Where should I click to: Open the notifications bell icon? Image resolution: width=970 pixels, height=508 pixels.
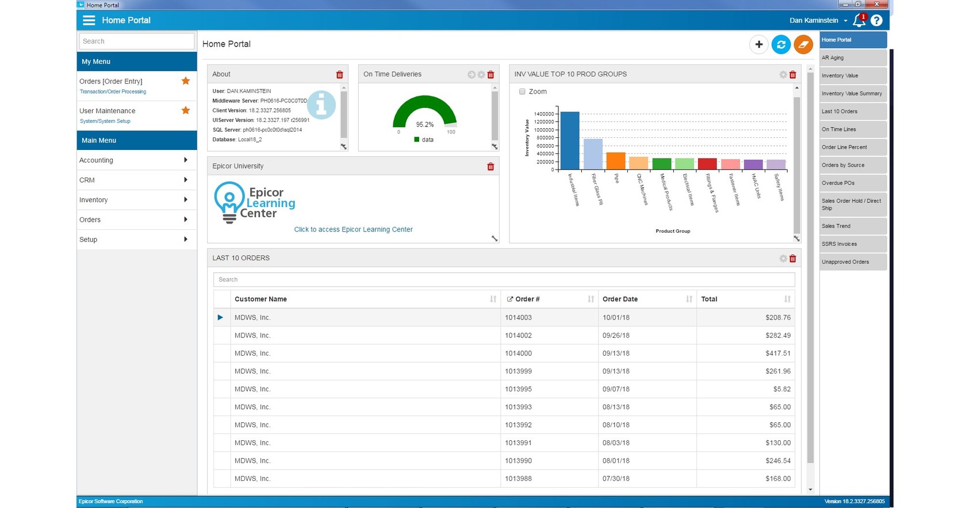(x=859, y=20)
